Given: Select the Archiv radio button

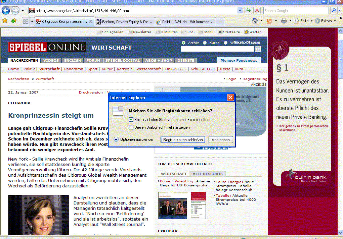Looking at the screenshot, I should [183, 43].
